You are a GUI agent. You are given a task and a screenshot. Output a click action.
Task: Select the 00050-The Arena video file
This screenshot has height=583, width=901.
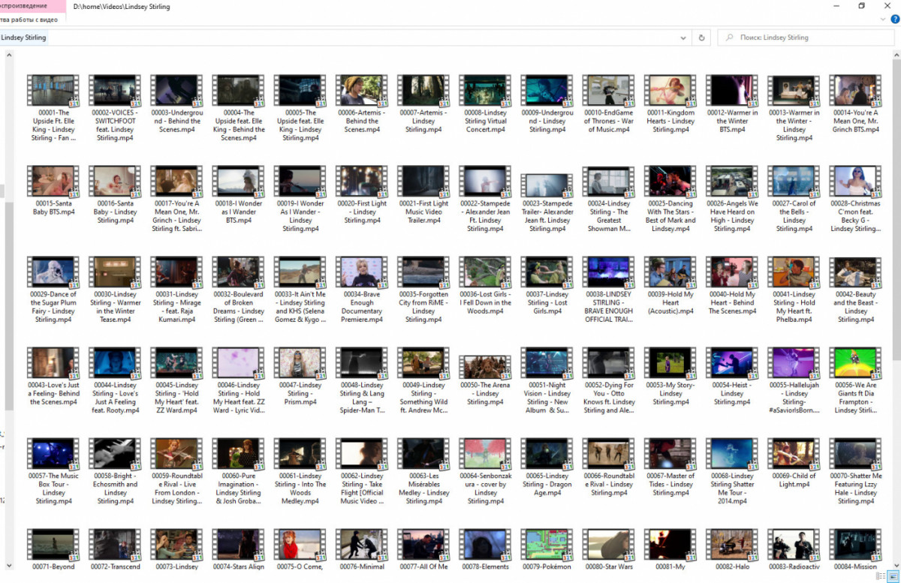(485, 367)
